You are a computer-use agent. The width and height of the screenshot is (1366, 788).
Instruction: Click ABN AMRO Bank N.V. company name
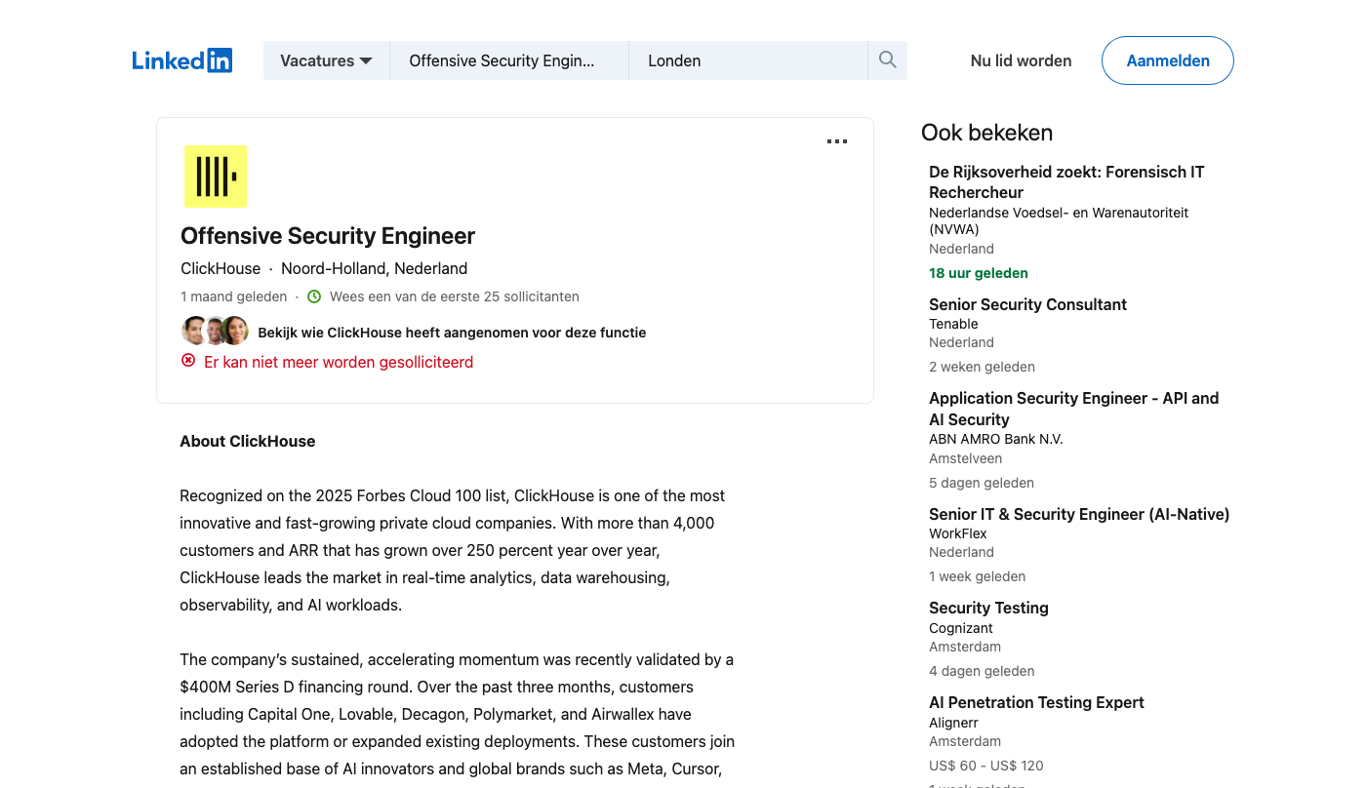tap(996, 439)
